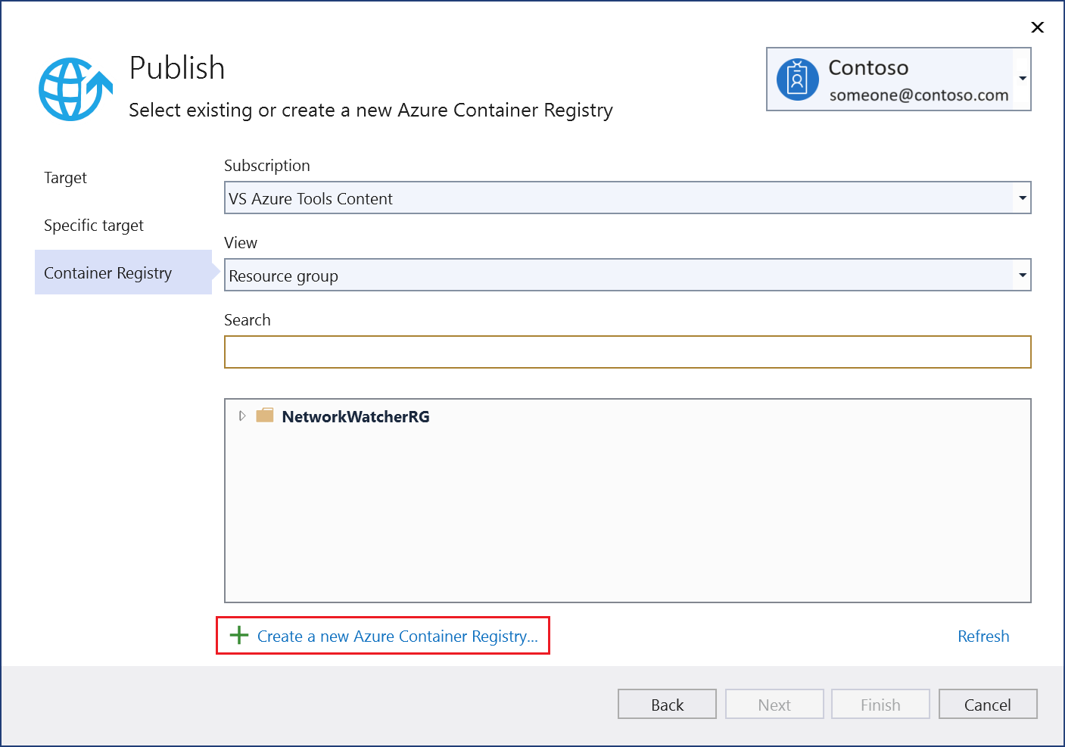
Task: Click the NetworkWatcherRG folder icon
Action: pos(265,416)
